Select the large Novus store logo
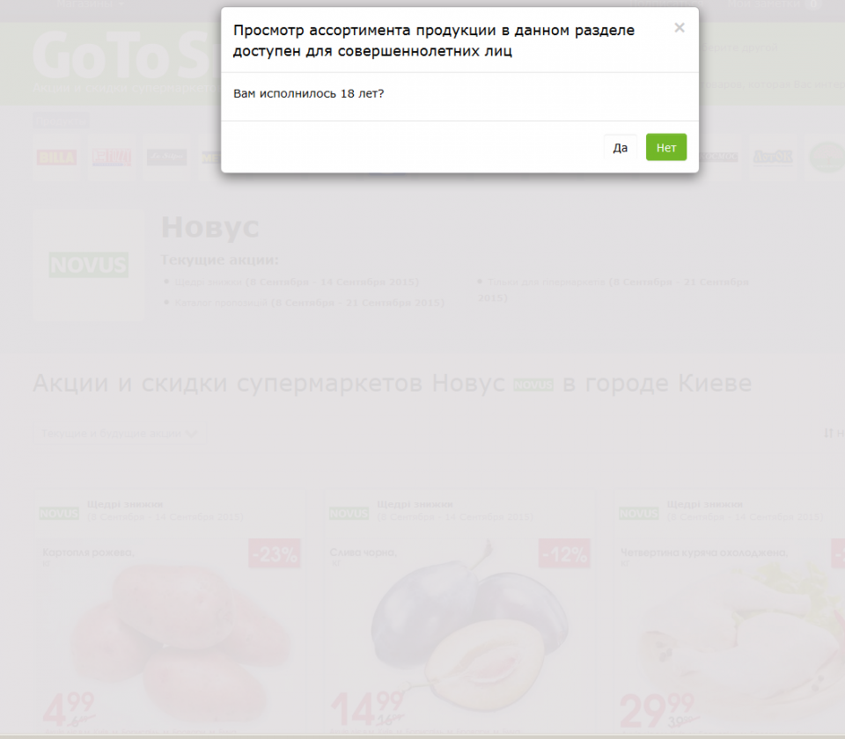The width and height of the screenshot is (845, 739). (88, 265)
